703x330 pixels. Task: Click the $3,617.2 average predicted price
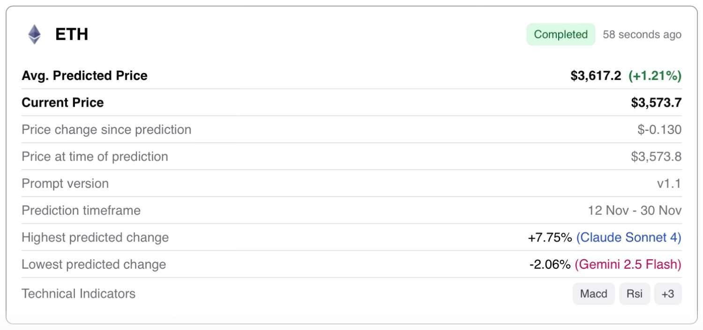[x=595, y=76]
